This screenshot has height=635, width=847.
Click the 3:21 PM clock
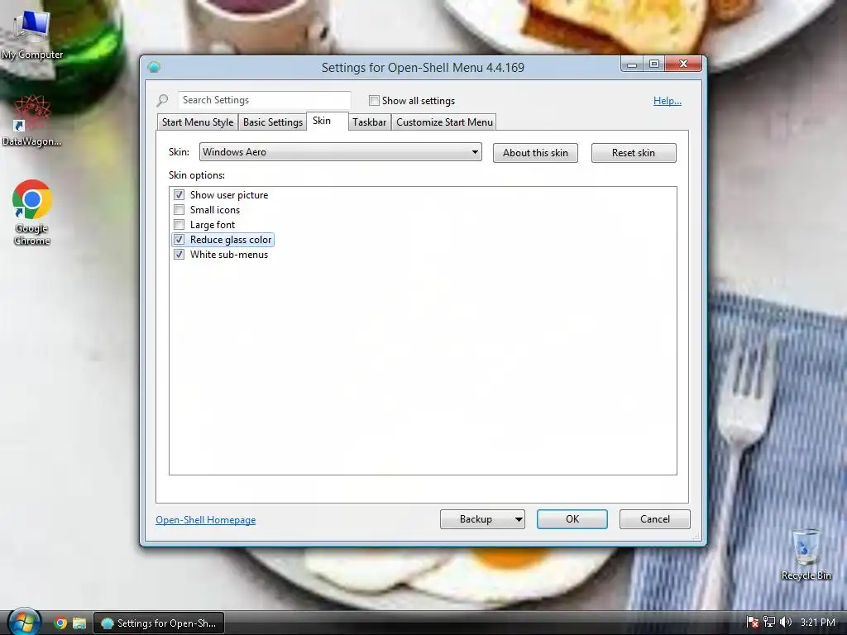coord(818,623)
